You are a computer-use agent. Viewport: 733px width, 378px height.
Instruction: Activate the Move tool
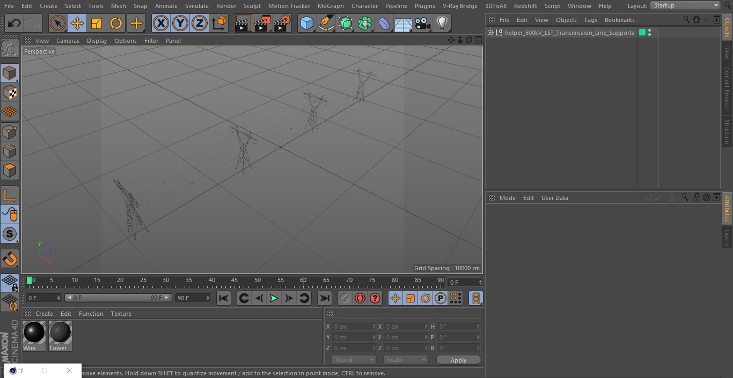click(77, 24)
